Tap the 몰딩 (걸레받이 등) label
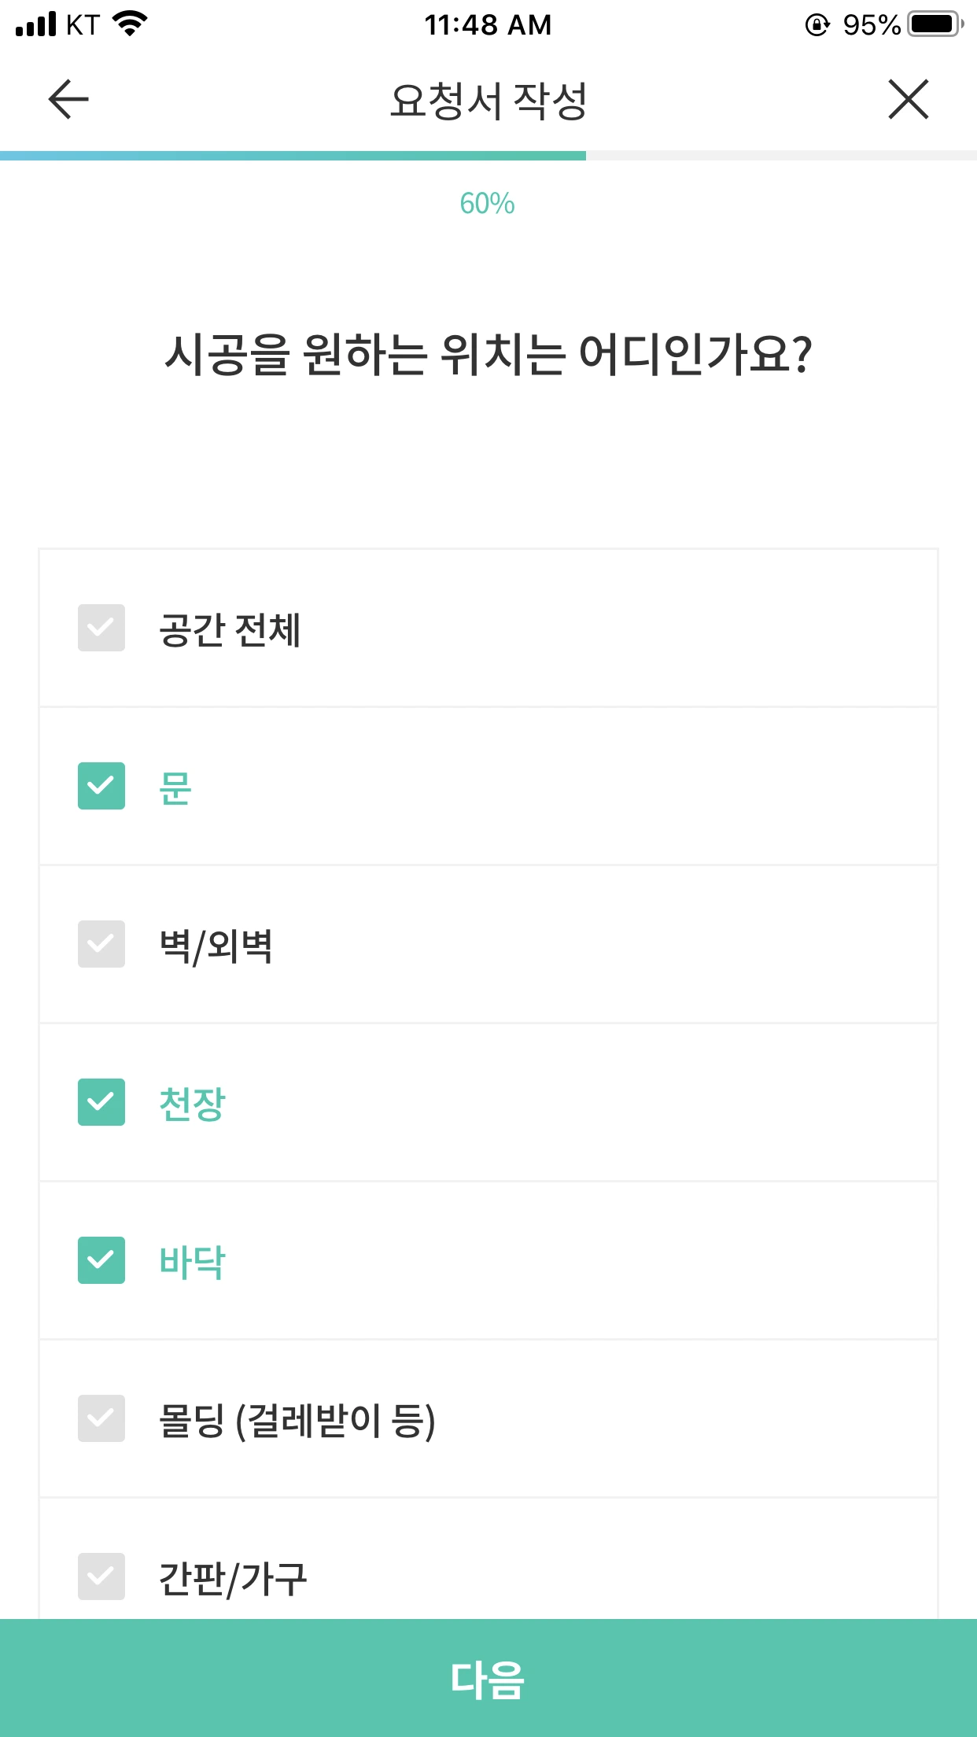This screenshot has width=977, height=1737. 297,1421
